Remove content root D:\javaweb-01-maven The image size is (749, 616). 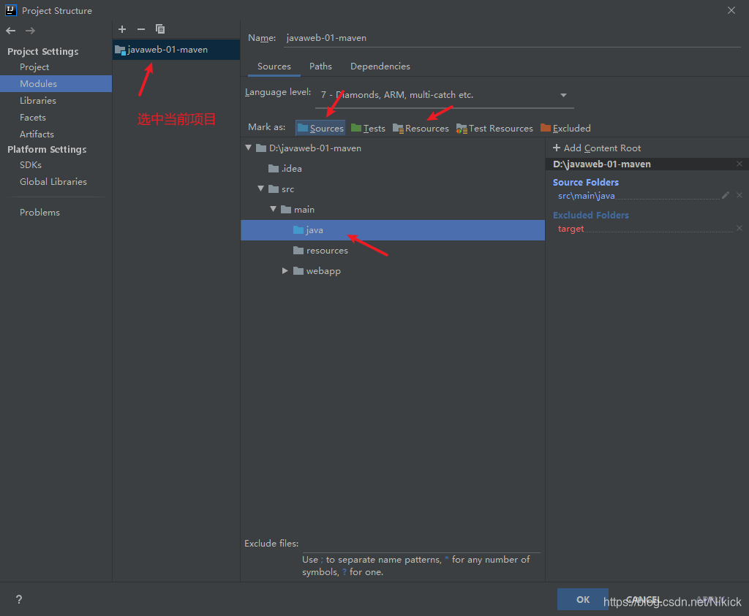(x=739, y=164)
